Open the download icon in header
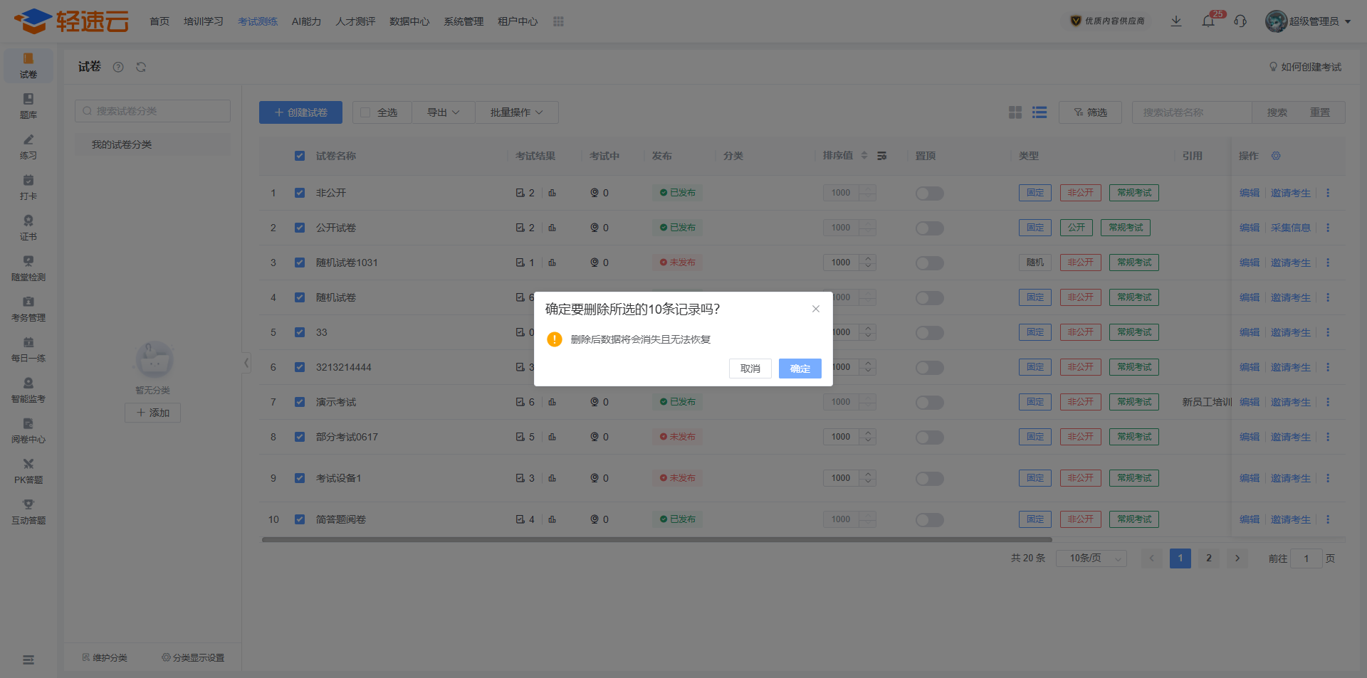 coord(1176,21)
